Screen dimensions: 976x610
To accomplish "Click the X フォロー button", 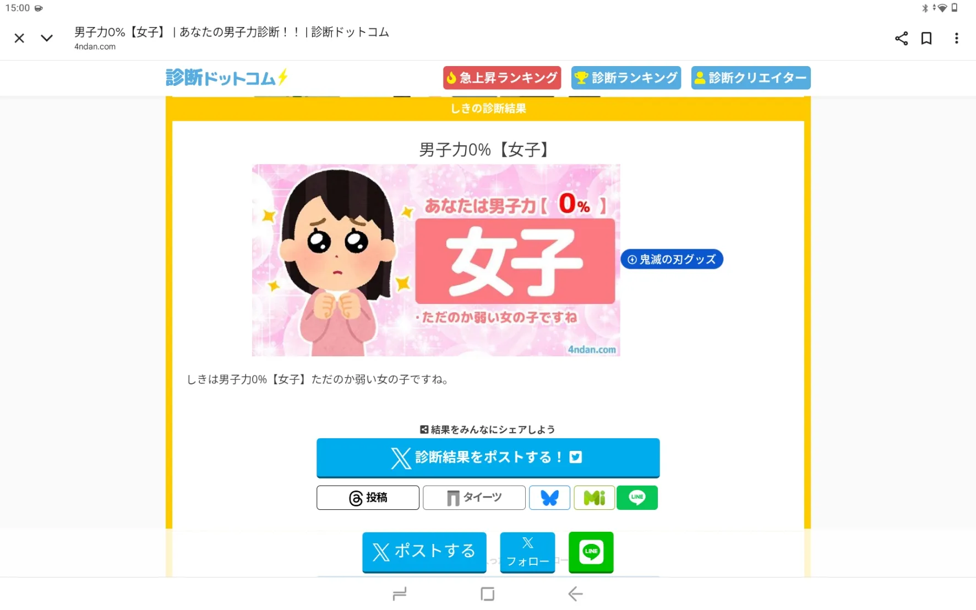I will pos(527,552).
